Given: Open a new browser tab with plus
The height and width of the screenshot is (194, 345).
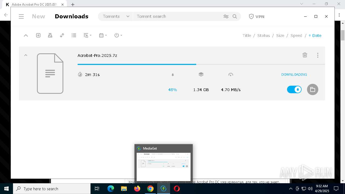Looking at the screenshot, I should point(73,4).
